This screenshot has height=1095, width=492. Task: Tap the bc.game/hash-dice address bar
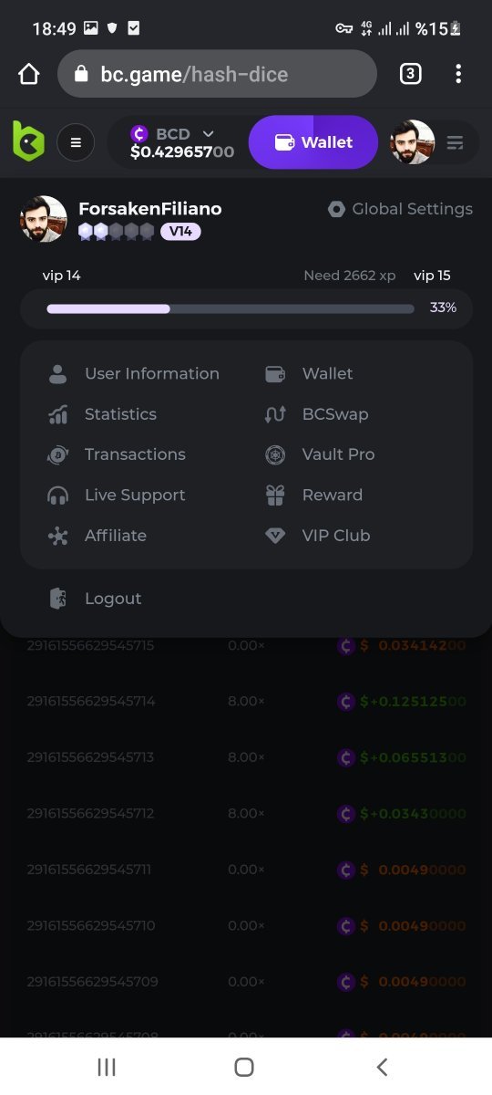pos(217,74)
